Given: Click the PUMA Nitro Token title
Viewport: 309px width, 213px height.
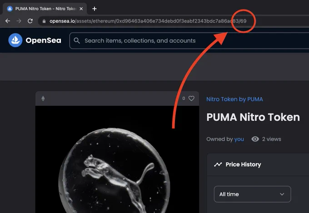Looking at the screenshot, I should 253,117.
